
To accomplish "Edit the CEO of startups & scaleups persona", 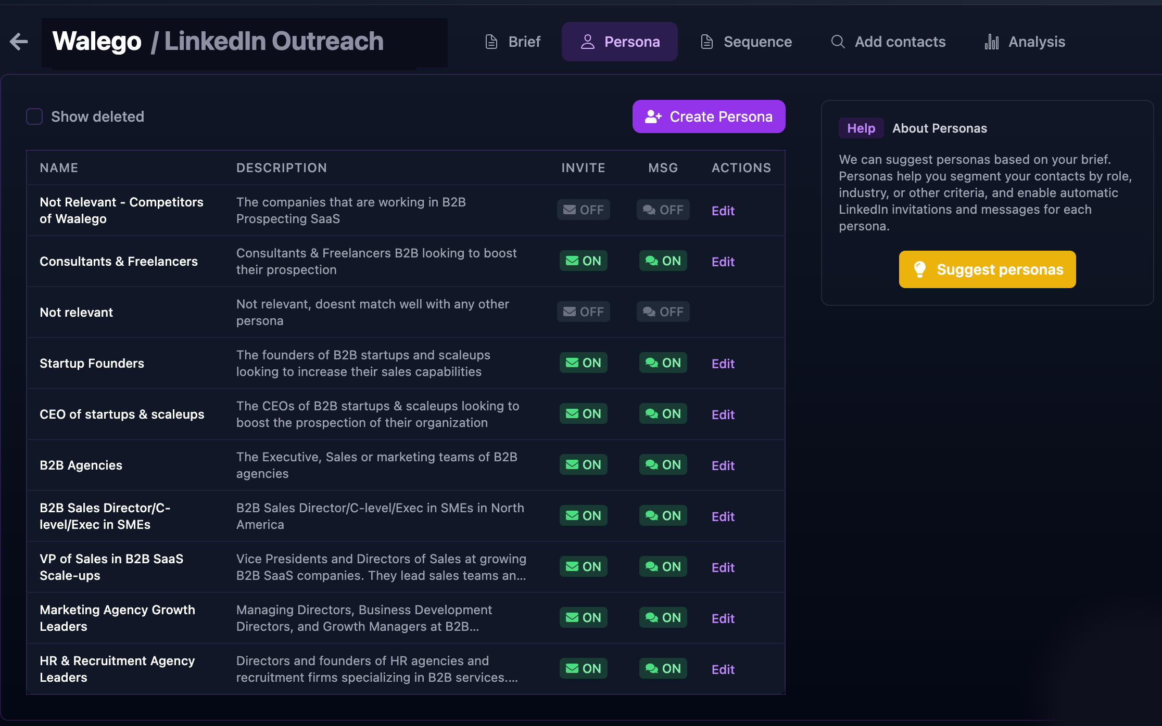I will tap(723, 414).
